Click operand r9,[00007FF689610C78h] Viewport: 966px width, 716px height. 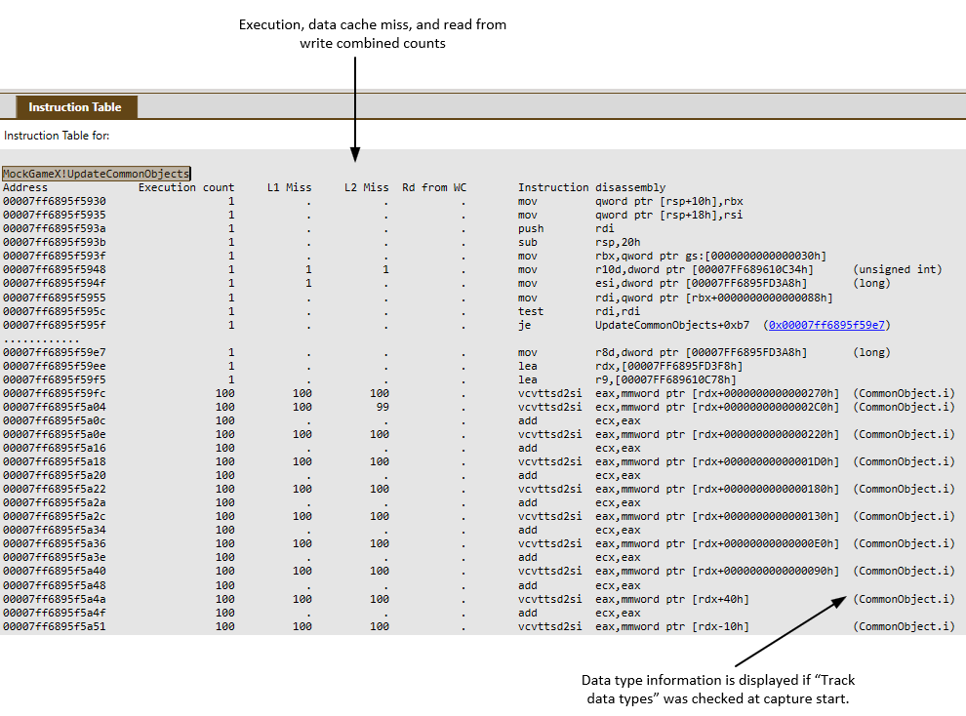pyautogui.click(x=665, y=379)
